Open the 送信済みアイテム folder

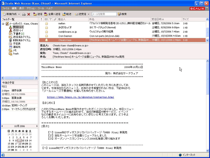click(22, 37)
